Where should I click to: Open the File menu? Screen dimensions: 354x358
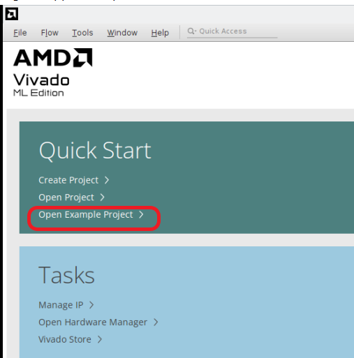click(20, 33)
